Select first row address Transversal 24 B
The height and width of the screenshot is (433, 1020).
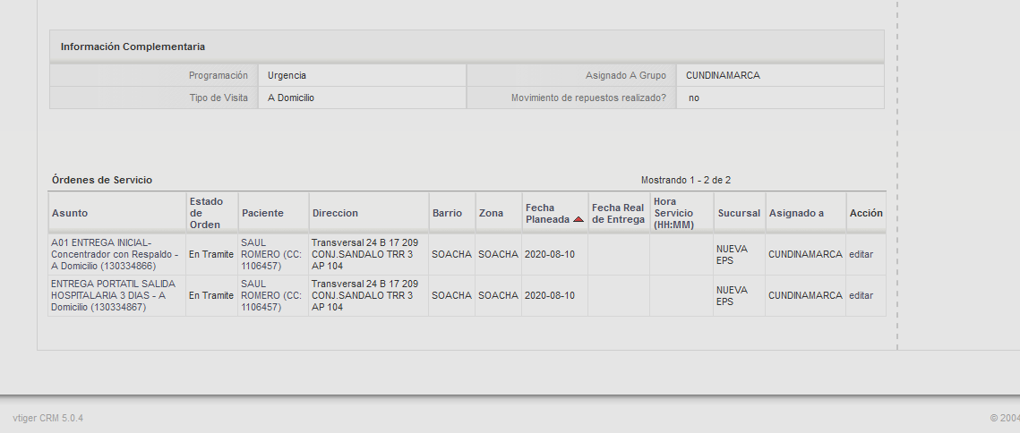click(x=365, y=254)
